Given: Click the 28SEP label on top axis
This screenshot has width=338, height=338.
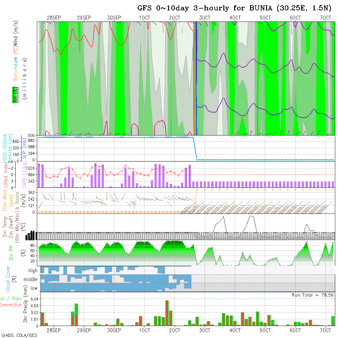Looking at the screenshot, I should 54,18.
